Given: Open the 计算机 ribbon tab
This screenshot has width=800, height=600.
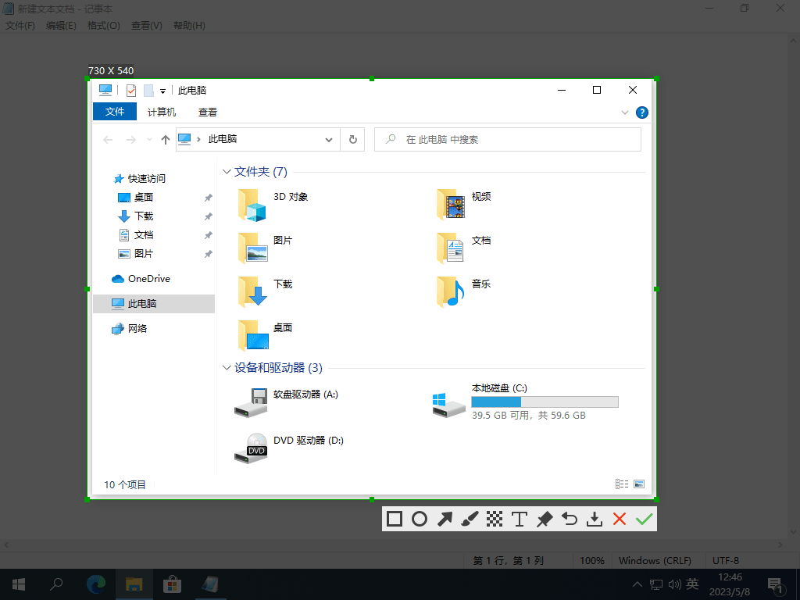Looking at the screenshot, I should point(162,112).
